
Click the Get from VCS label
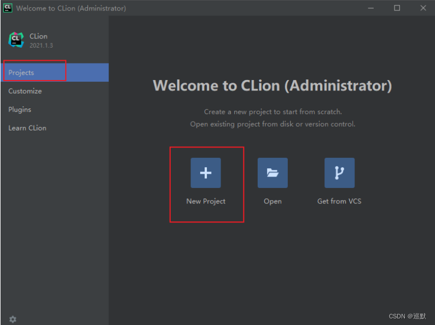pyautogui.click(x=339, y=201)
